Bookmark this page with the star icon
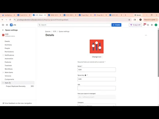 (129, 20)
